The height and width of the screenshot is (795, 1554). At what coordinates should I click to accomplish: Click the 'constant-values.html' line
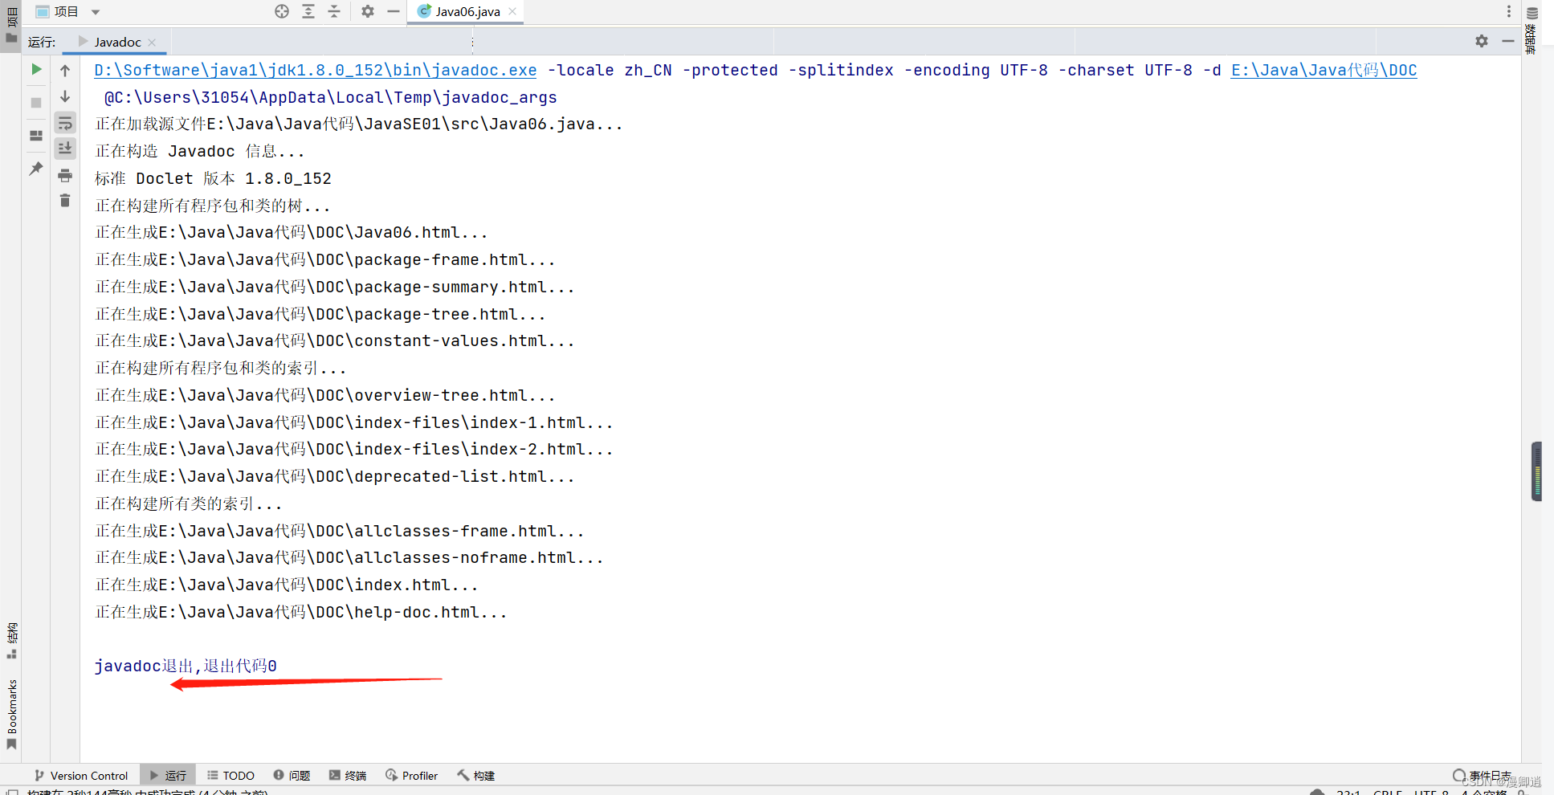pyautogui.click(x=334, y=340)
